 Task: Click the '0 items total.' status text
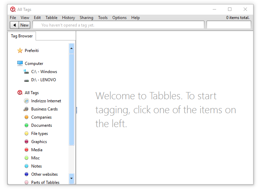[238, 18]
